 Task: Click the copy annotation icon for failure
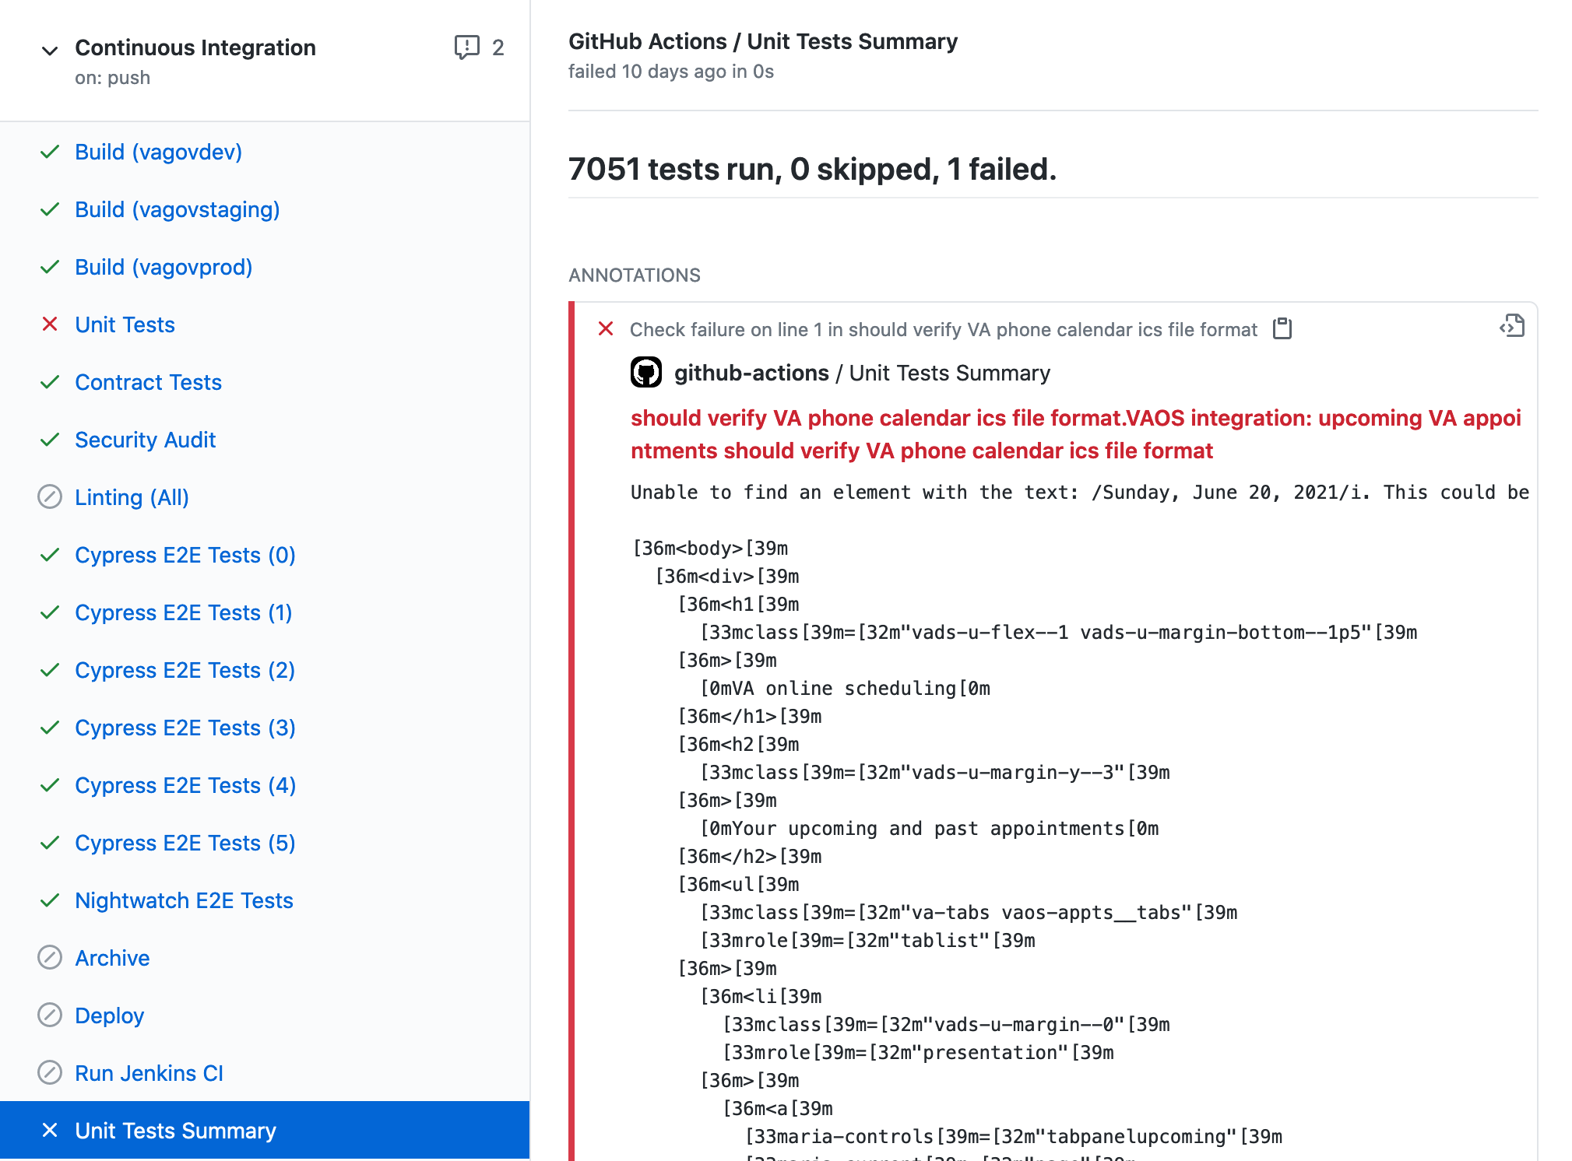(x=1282, y=329)
